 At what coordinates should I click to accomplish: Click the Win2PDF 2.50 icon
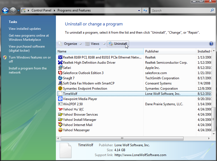click(x=60, y=104)
